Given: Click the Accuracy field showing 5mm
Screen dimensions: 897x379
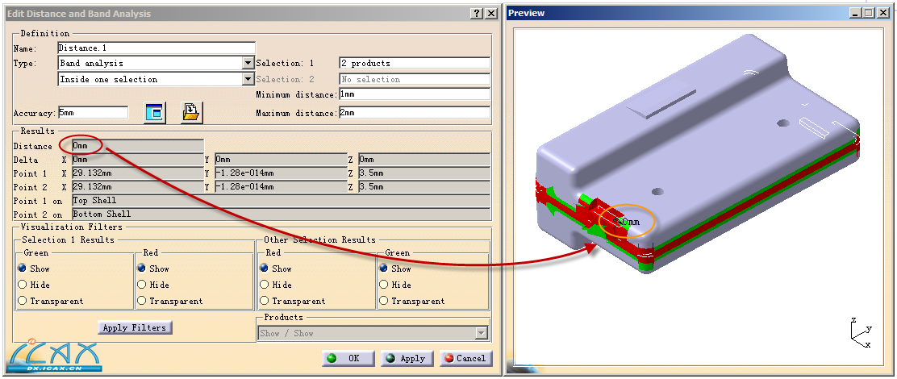Looking at the screenshot, I should [93, 113].
